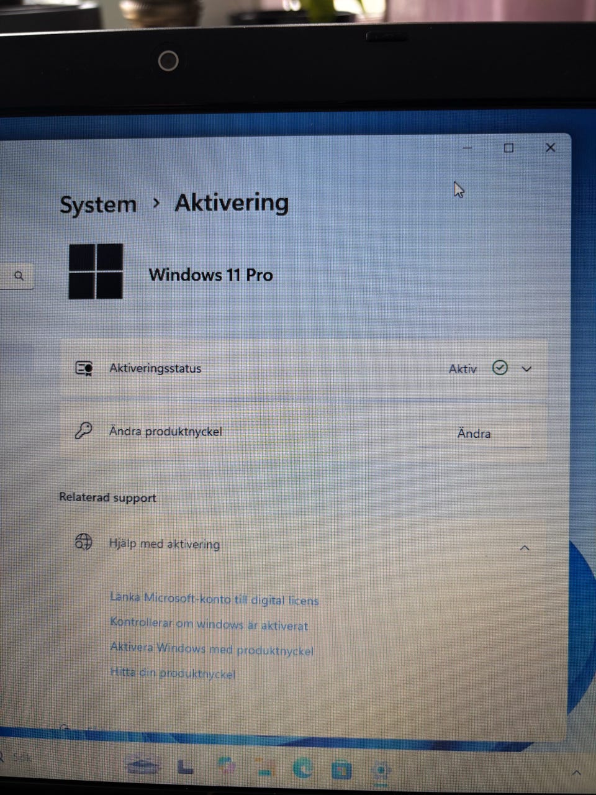Click the key icon for Ändra produktnyckel

pyautogui.click(x=83, y=430)
